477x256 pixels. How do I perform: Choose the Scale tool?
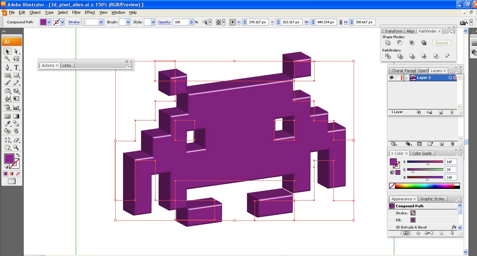pyautogui.click(x=16, y=91)
